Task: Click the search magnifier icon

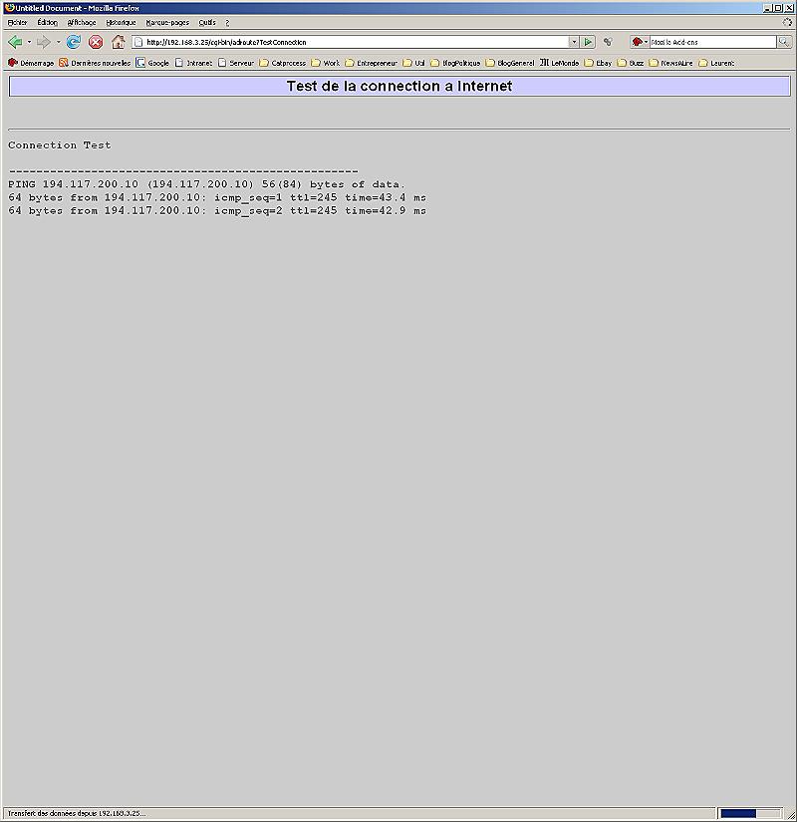Action: [784, 42]
